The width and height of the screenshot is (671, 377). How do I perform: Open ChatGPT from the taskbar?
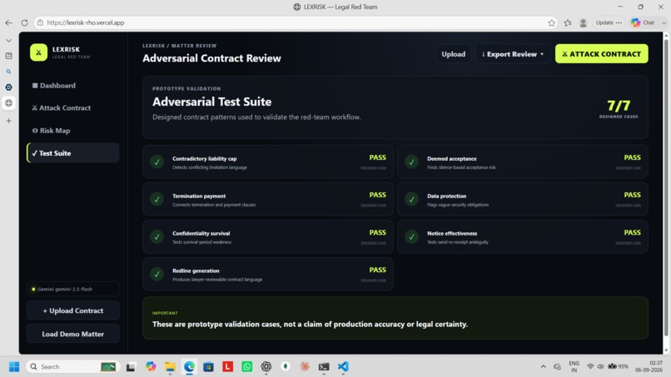click(x=266, y=367)
